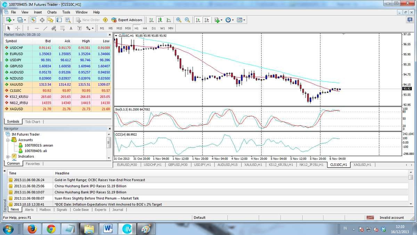Viewport: 417px width, 235px height.
Task: Open Paint from the taskbar
Action: pyautogui.click(x=146, y=228)
